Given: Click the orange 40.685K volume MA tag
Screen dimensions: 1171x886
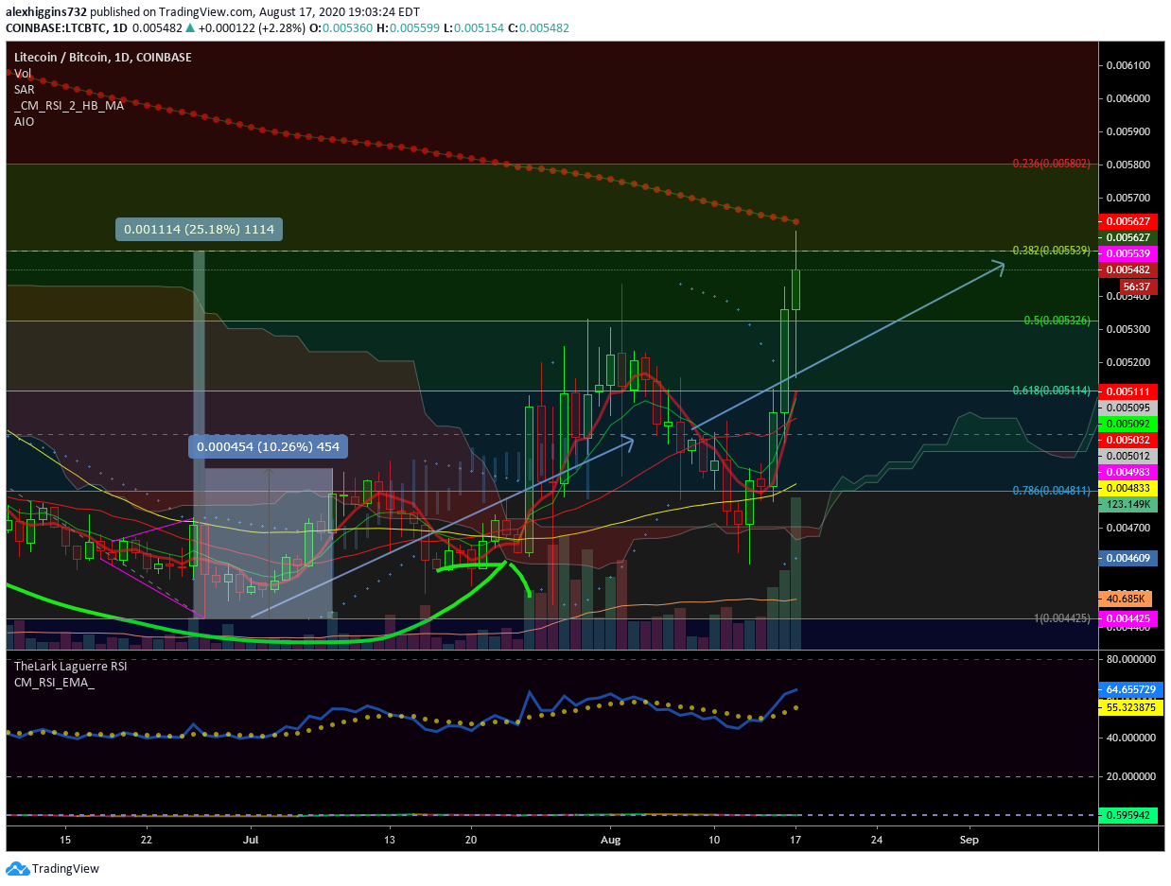Looking at the screenshot, I should click(1125, 599).
